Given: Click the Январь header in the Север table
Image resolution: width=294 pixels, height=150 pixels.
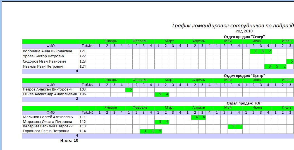Looking at the screenshot, I should [111, 41].
